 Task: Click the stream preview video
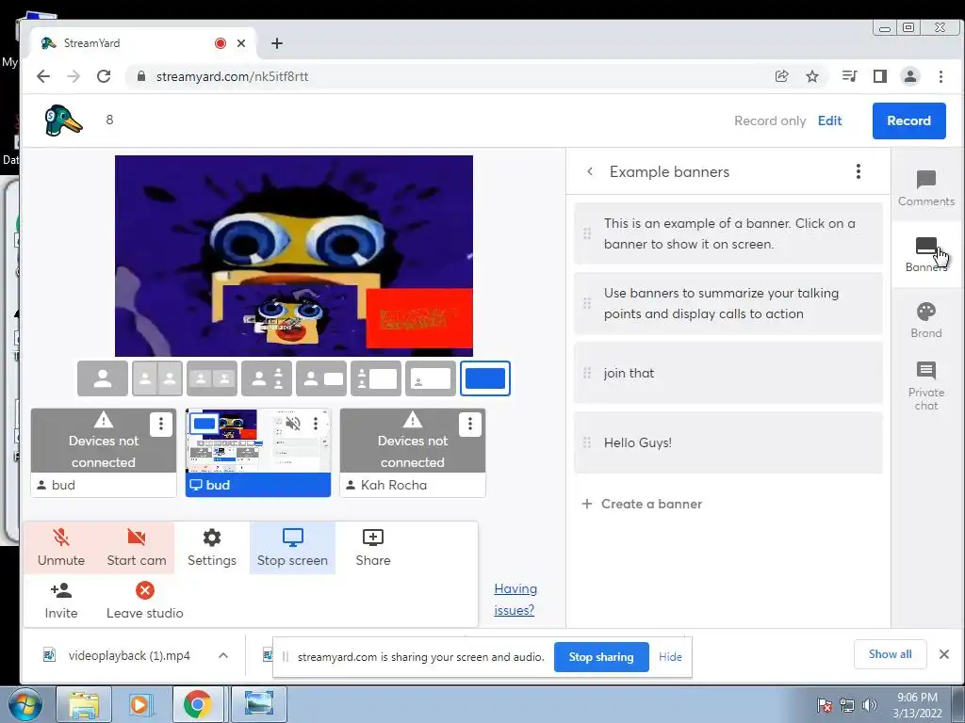(294, 256)
